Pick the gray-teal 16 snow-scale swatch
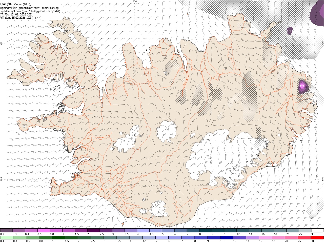This screenshot has width=324, height=243. pyautogui.click(x=268, y=231)
